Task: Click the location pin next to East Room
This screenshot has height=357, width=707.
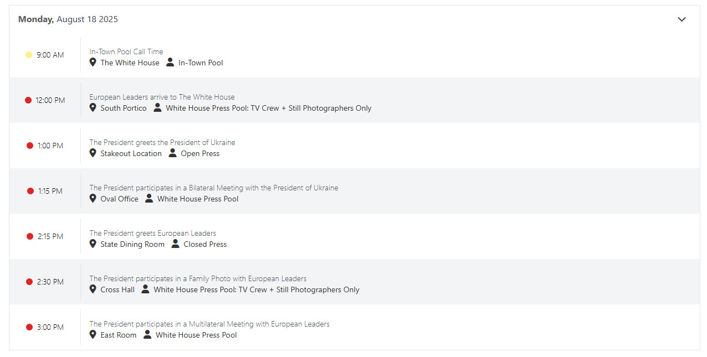Action: (93, 335)
